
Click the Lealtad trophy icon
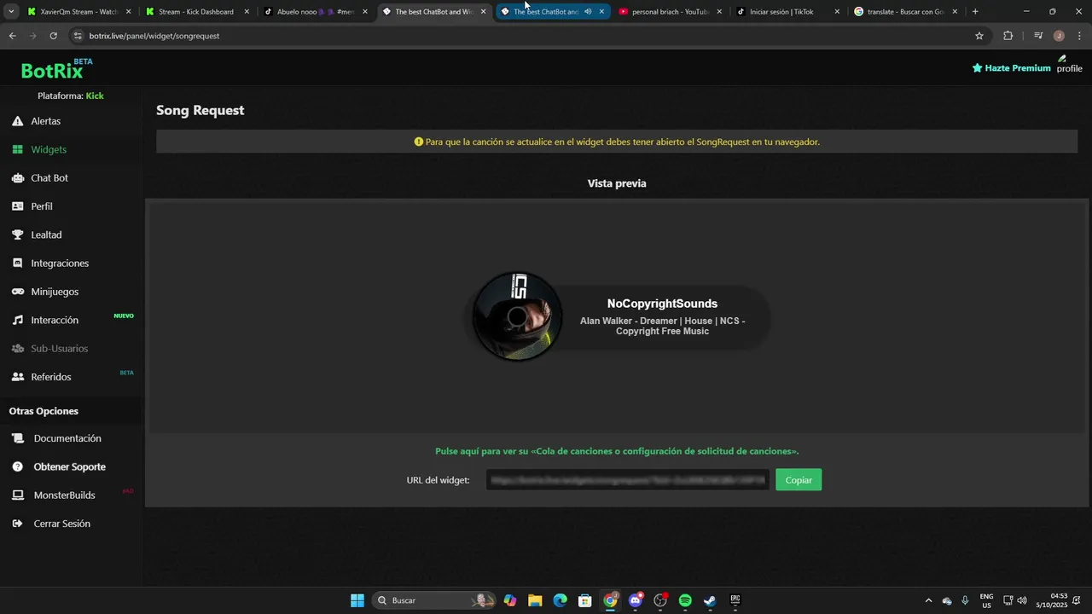pyautogui.click(x=18, y=235)
